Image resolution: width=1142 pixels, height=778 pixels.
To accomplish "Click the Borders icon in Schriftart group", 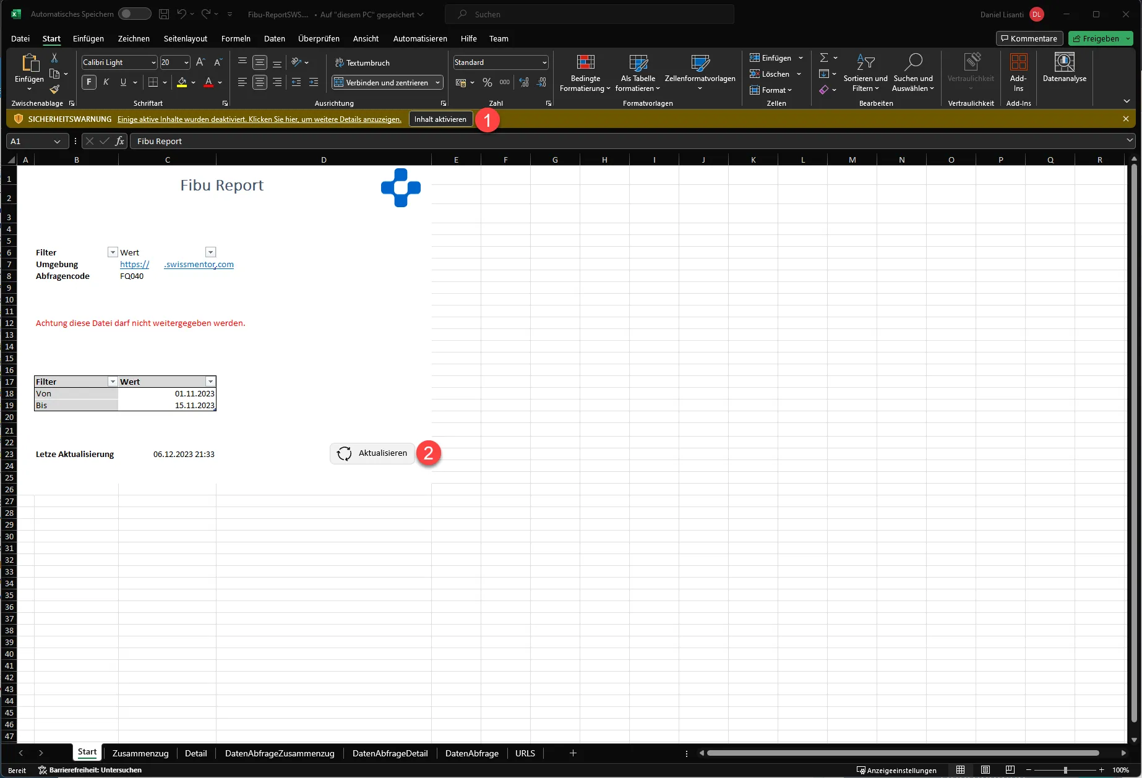I will point(153,82).
